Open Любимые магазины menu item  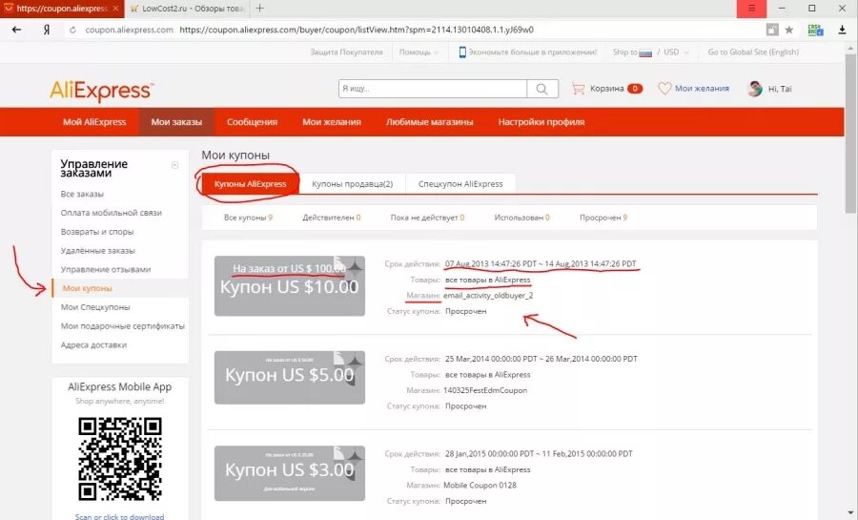coord(430,122)
